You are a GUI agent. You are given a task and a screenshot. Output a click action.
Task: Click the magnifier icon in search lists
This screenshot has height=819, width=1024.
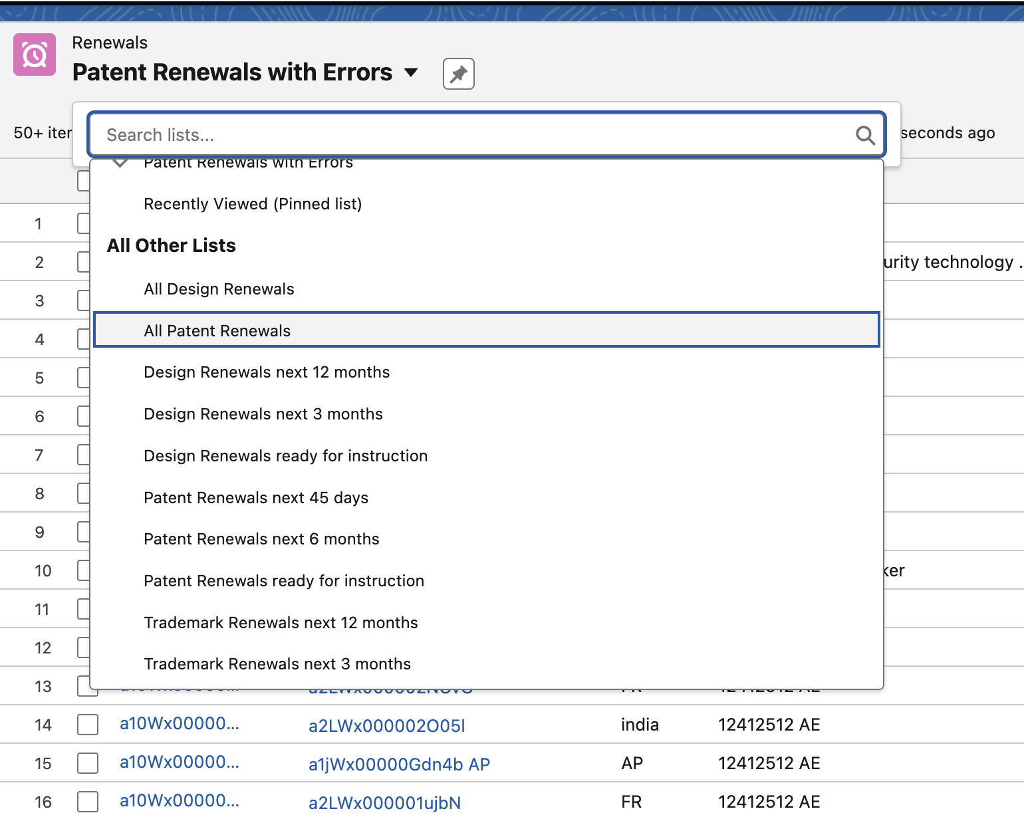864,136
